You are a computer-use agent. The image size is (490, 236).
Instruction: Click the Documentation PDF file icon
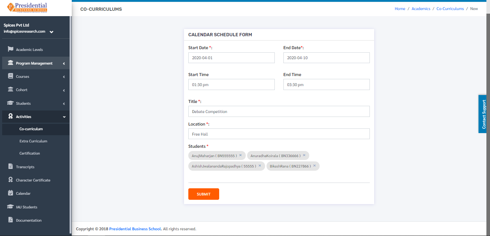click(10, 220)
